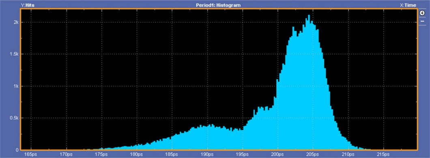Click the histogram shoulder near 198ps
Image resolution: width=430 pixels, height=158 pixels.
coord(263,129)
